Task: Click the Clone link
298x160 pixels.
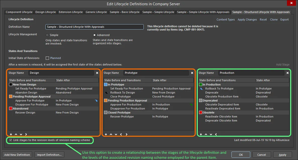Action: (274, 19)
